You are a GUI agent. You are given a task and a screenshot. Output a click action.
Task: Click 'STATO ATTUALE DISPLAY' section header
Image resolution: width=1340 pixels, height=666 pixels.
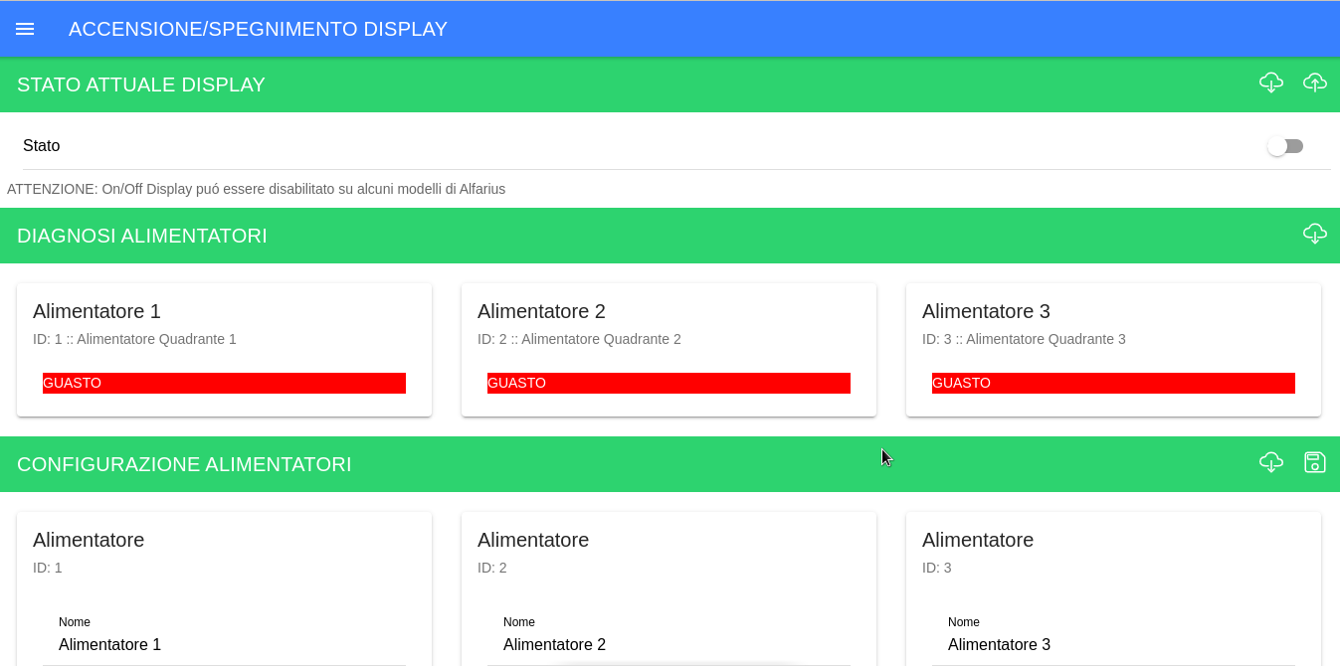coord(141,84)
